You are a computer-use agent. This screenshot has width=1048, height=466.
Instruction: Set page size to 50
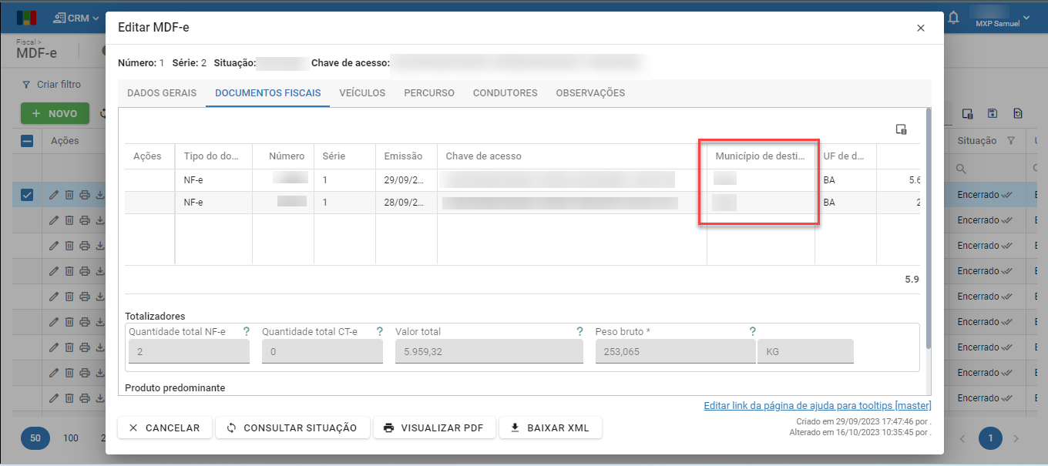point(35,438)
